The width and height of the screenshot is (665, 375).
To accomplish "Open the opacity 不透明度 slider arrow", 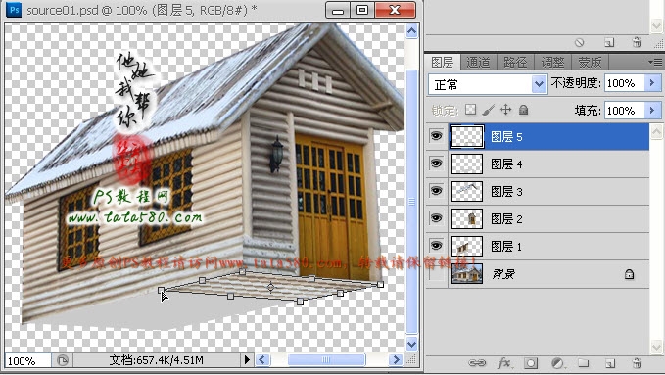I will click(x=652, y=82).
